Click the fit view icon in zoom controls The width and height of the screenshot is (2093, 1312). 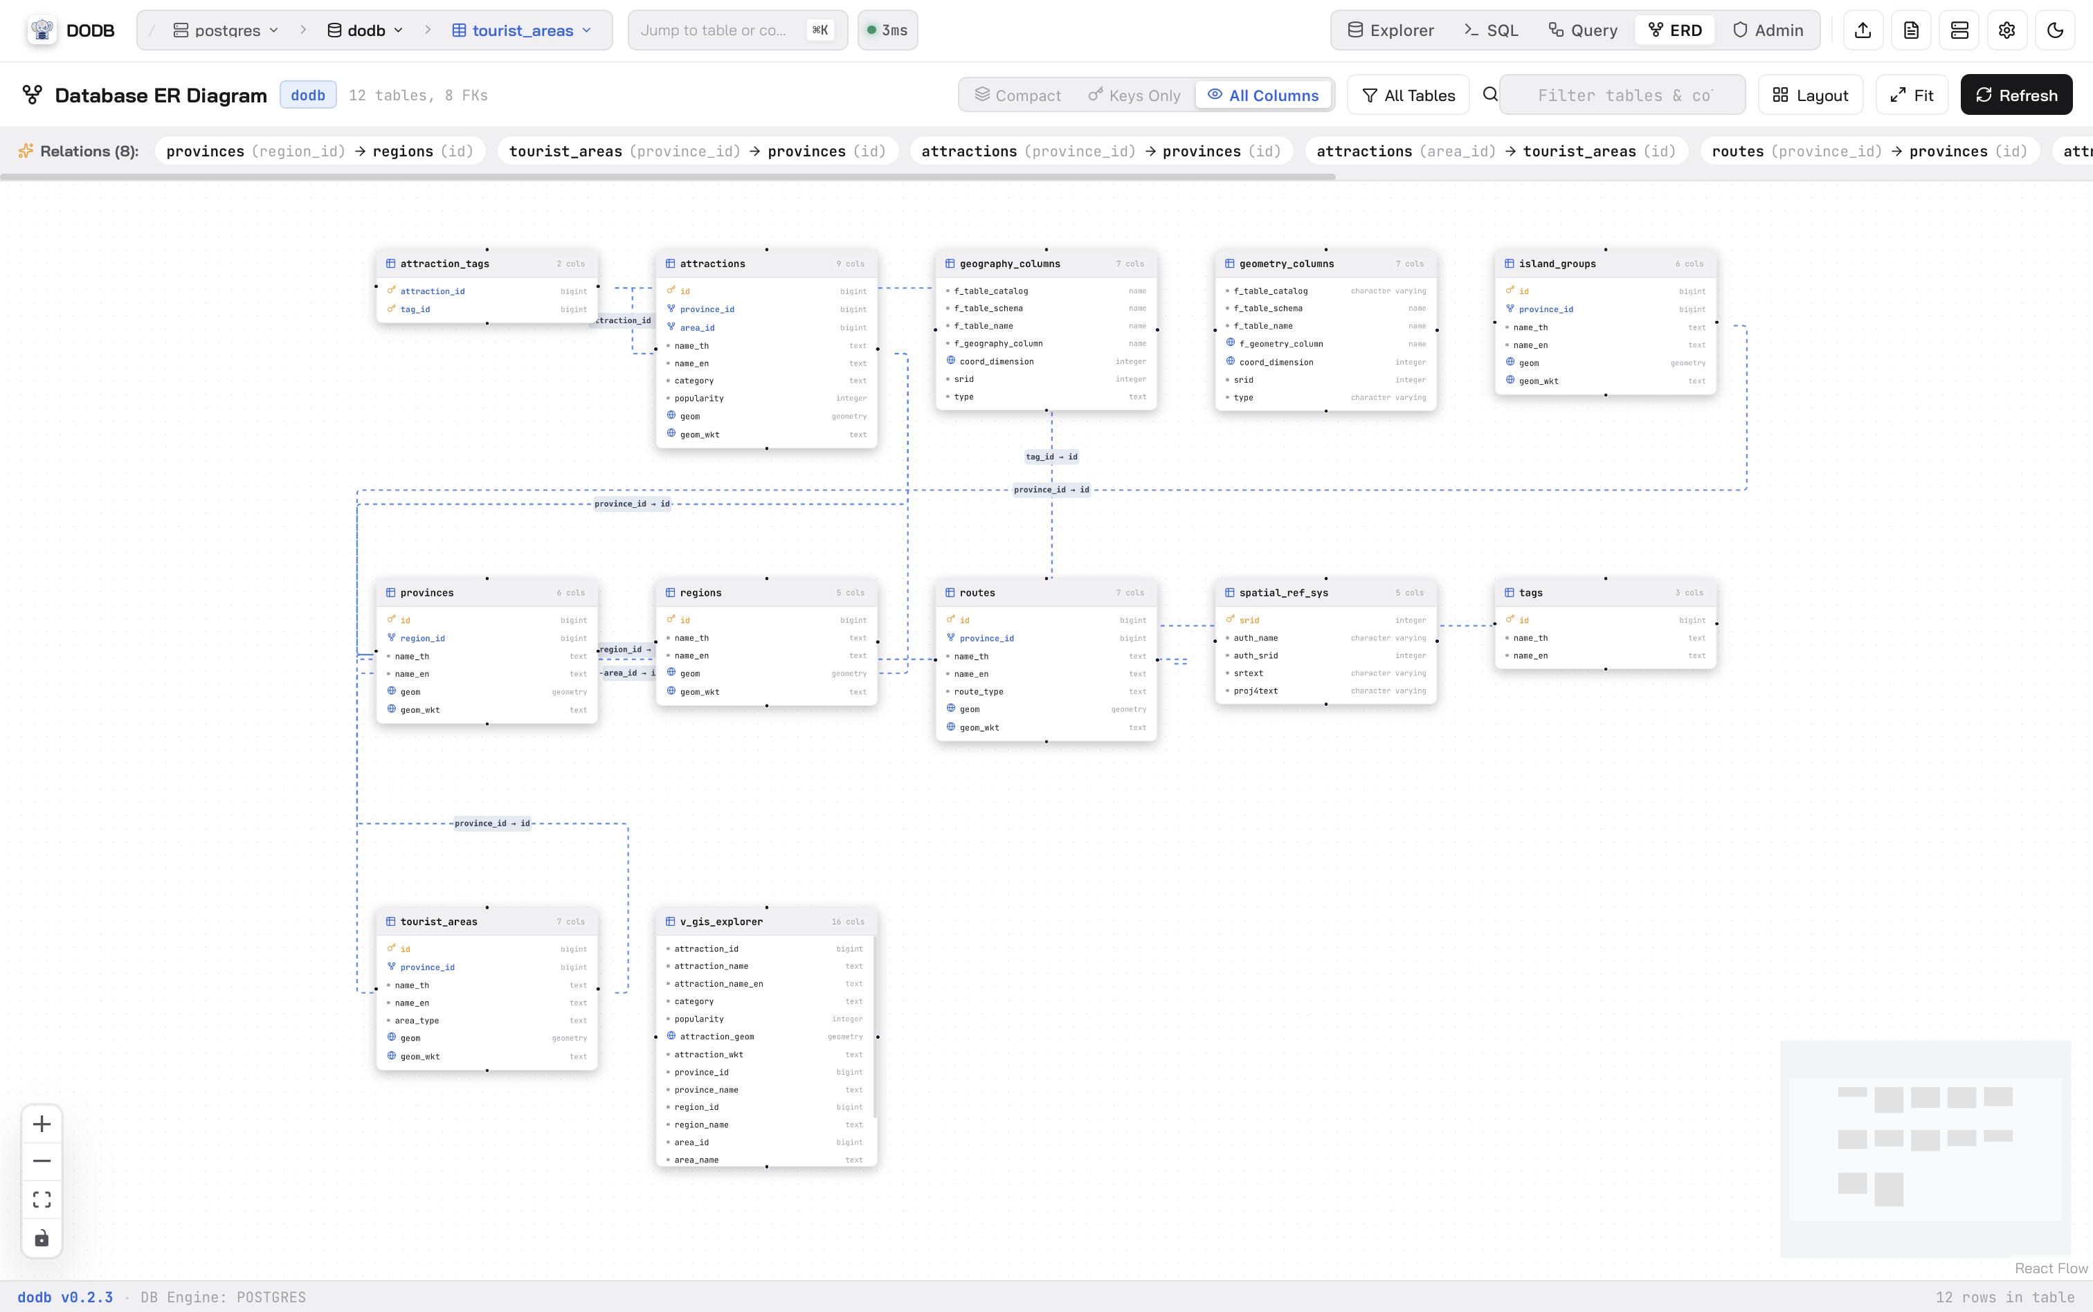[42, 1199]
